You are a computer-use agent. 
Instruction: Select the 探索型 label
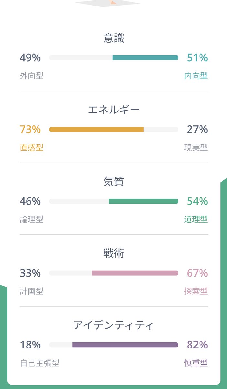tap(196, 291)
